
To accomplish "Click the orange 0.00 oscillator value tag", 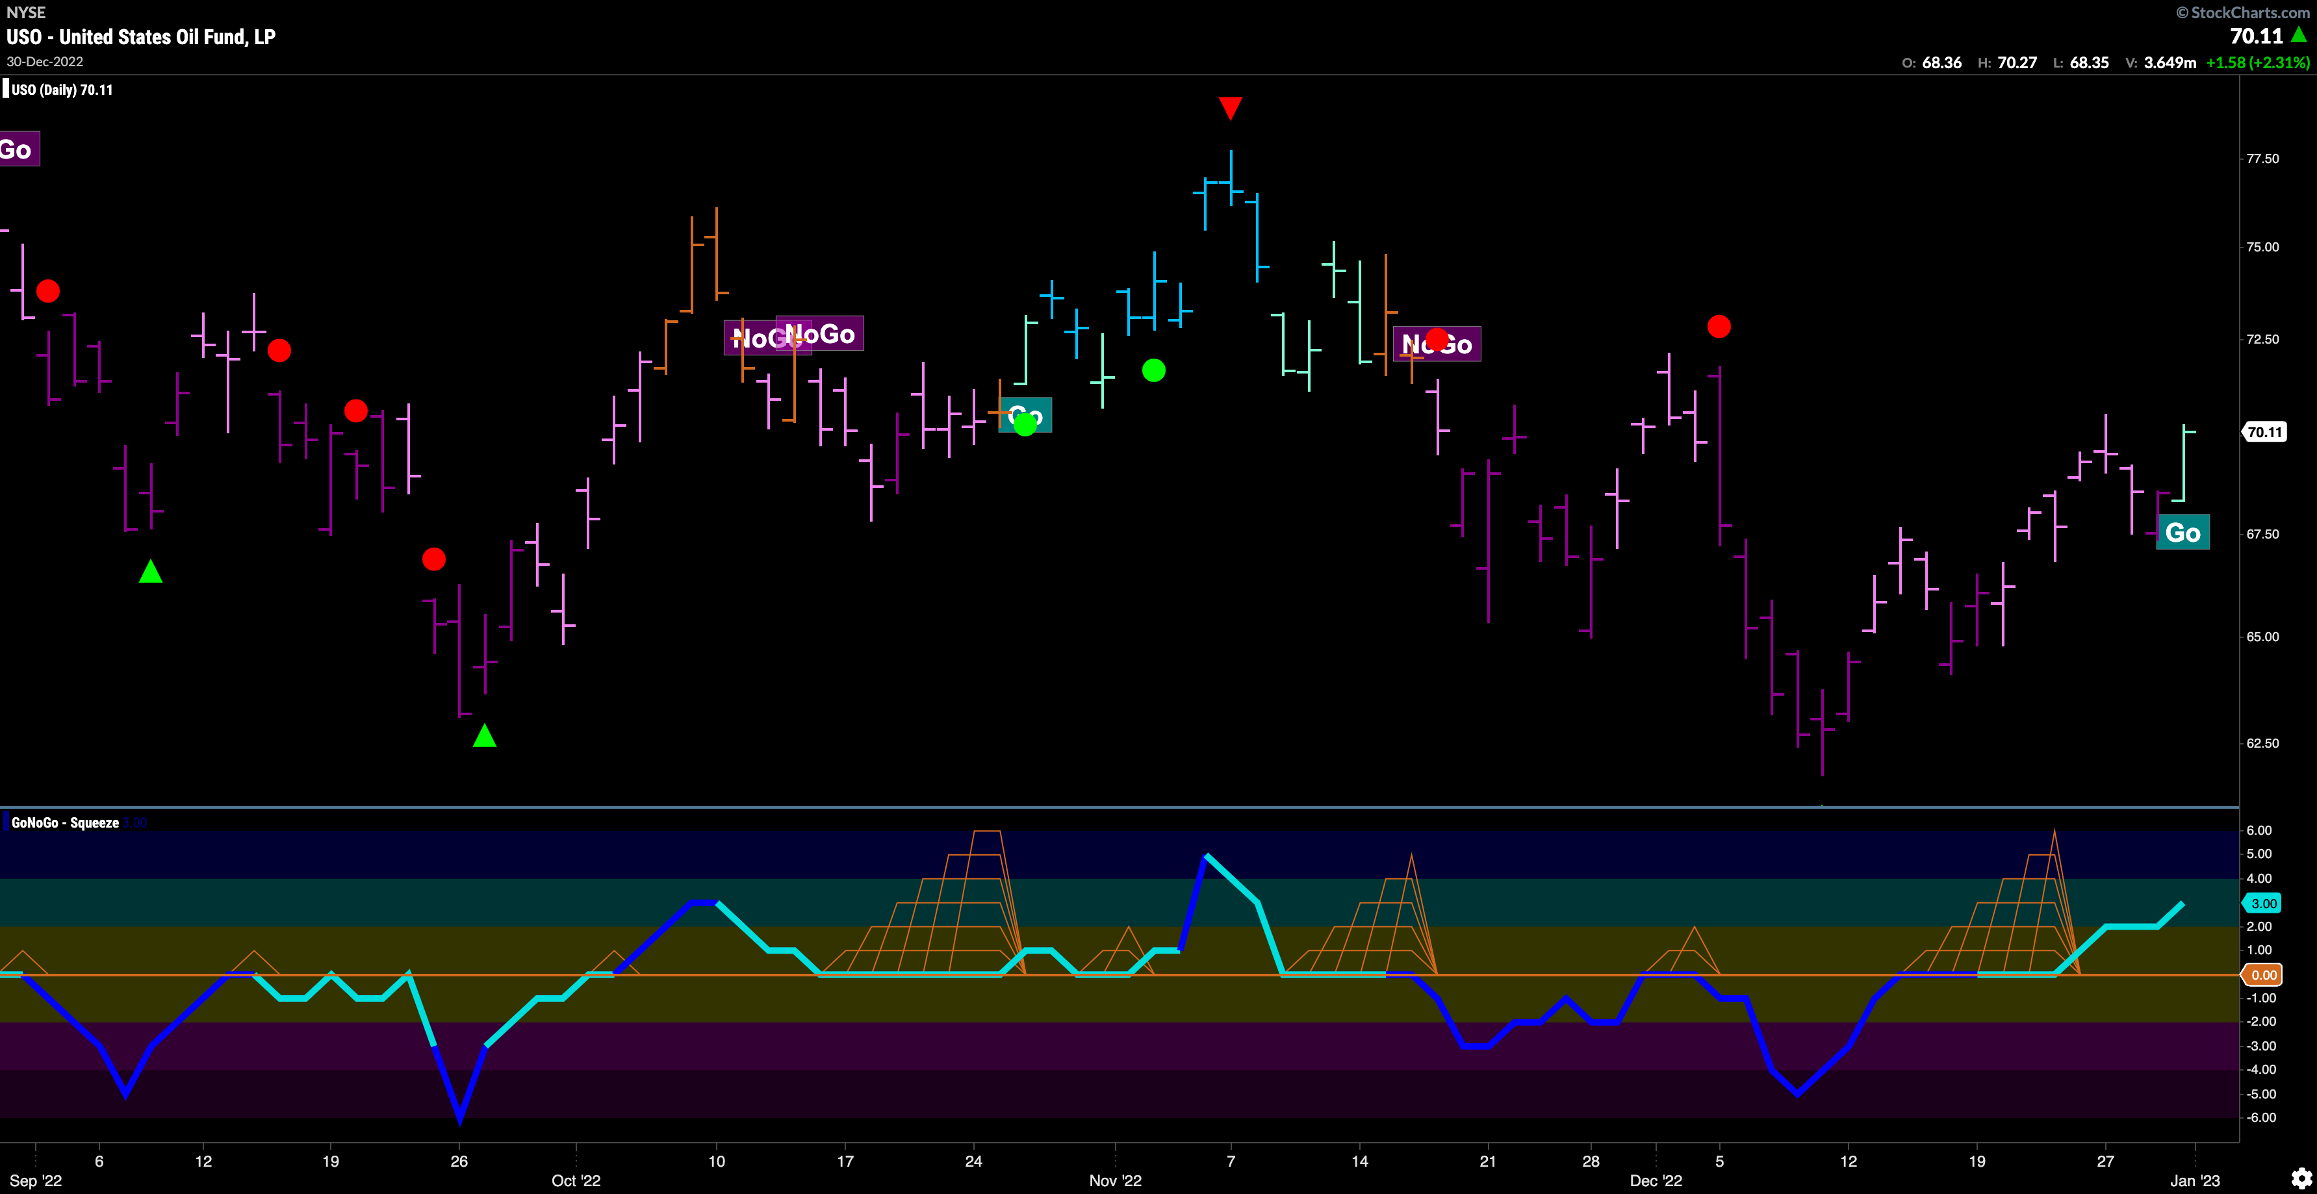I will coord(2263,974).
